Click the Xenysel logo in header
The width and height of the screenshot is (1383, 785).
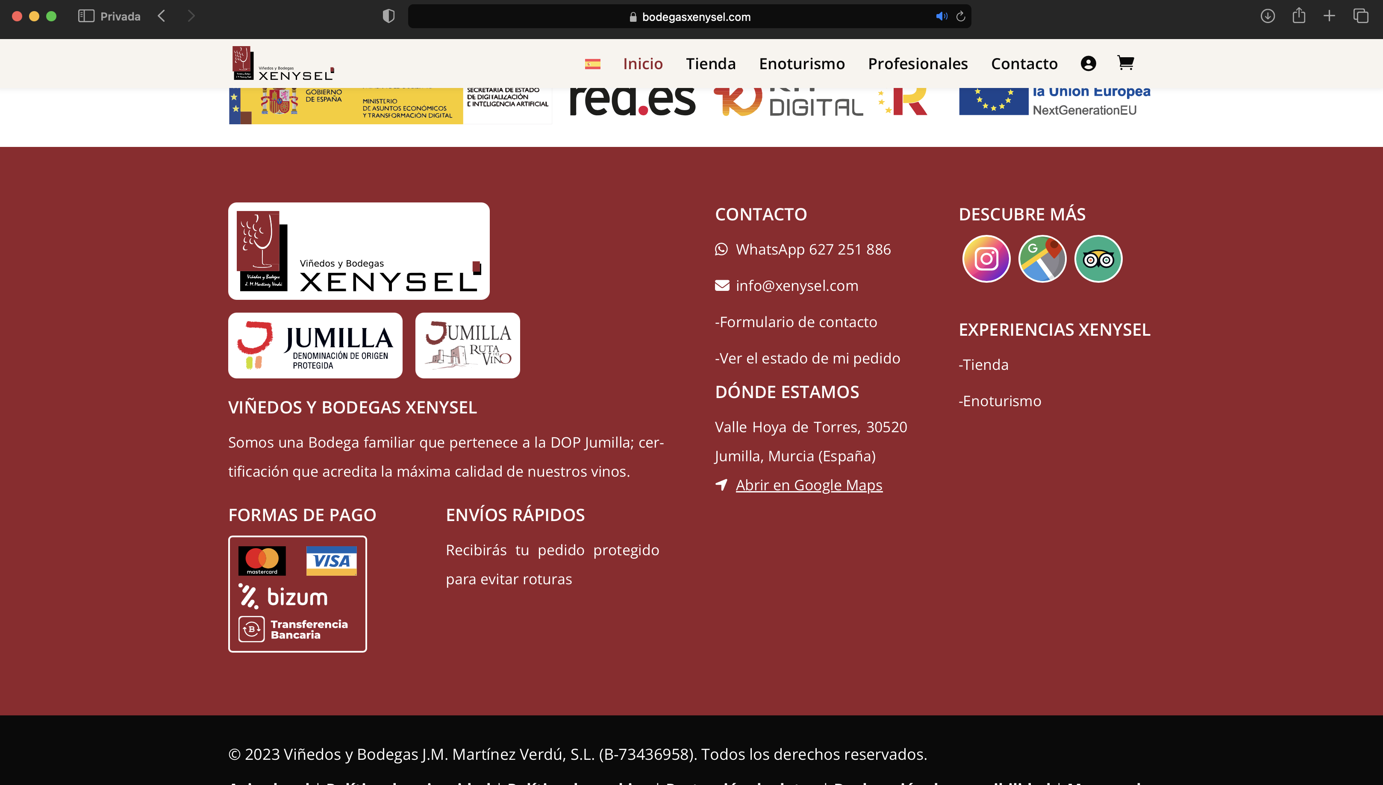click(x=283, y=64)
